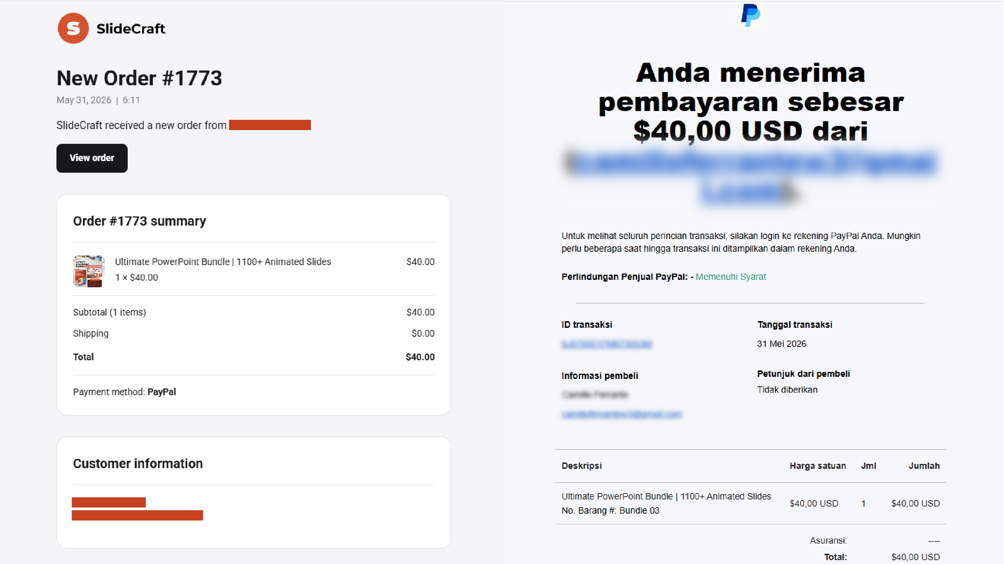Image resolution: width=1004 pixels, height=564 pixels.
Task: Click the blurred buyer email link under Informasi pembeli
Action: (x=622, y=415)
